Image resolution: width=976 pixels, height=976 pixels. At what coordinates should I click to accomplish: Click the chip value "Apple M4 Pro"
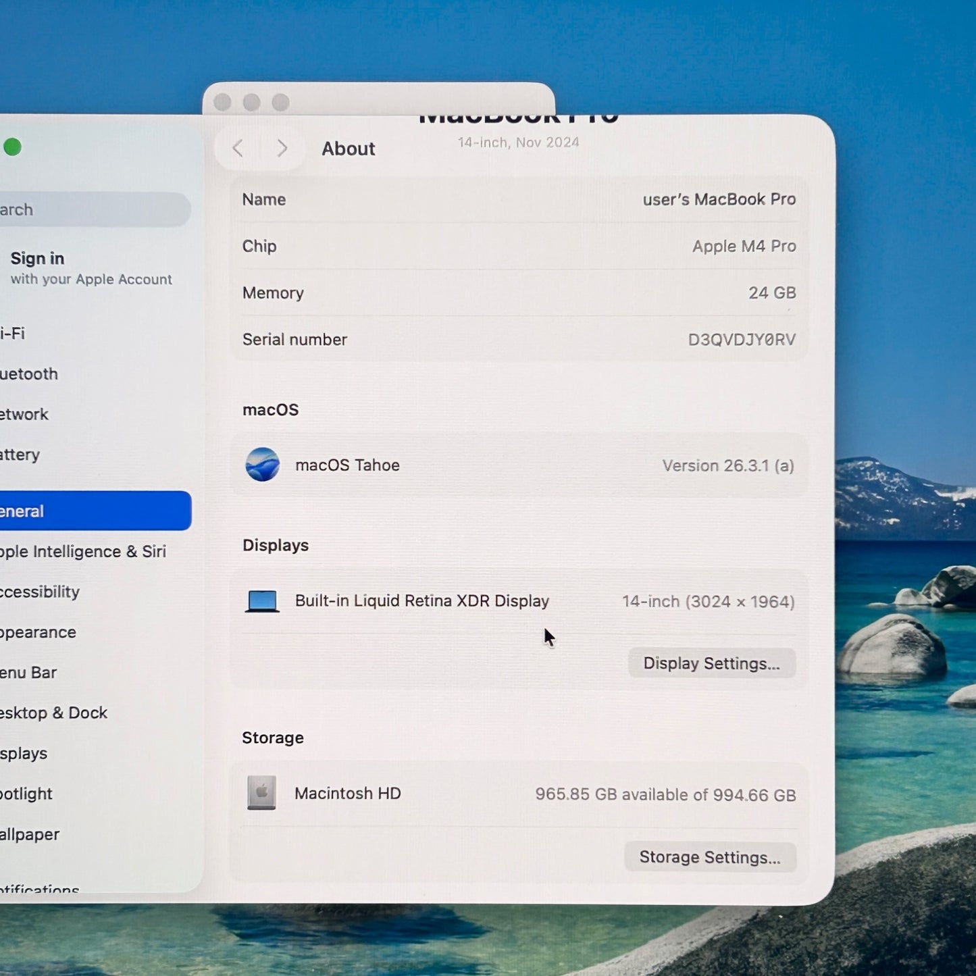tap(744, 246)
